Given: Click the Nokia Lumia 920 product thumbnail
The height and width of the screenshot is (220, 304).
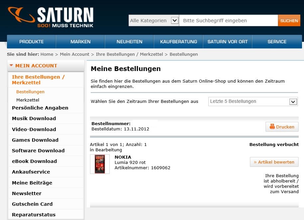Looking at the screenshot, I should click(x=100, y=164).
